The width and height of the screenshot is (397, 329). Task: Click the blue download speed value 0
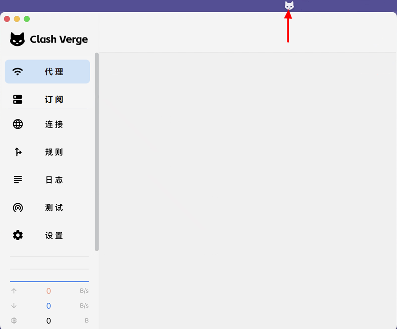49,306
